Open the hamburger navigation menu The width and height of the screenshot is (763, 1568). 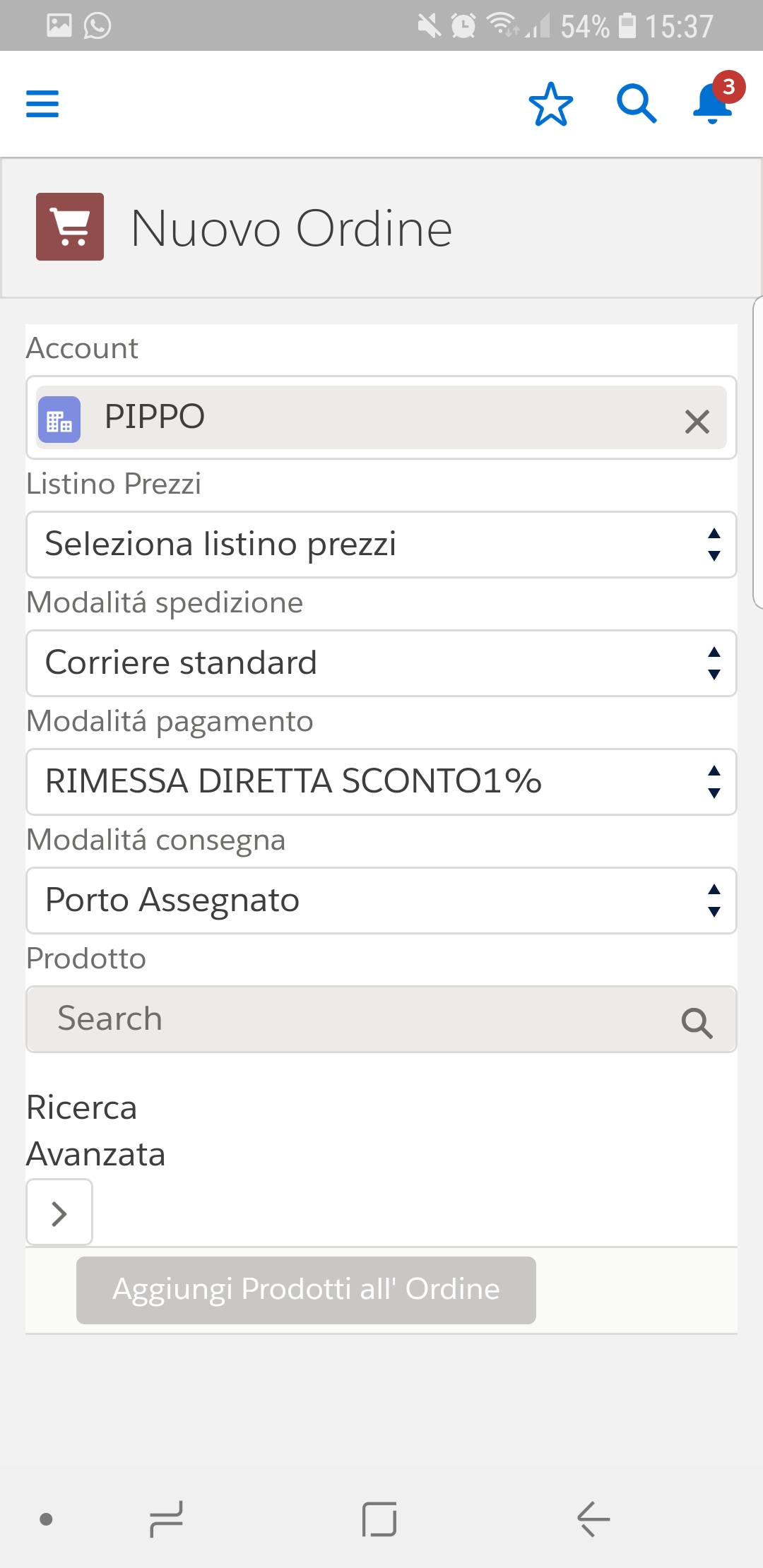42,104
